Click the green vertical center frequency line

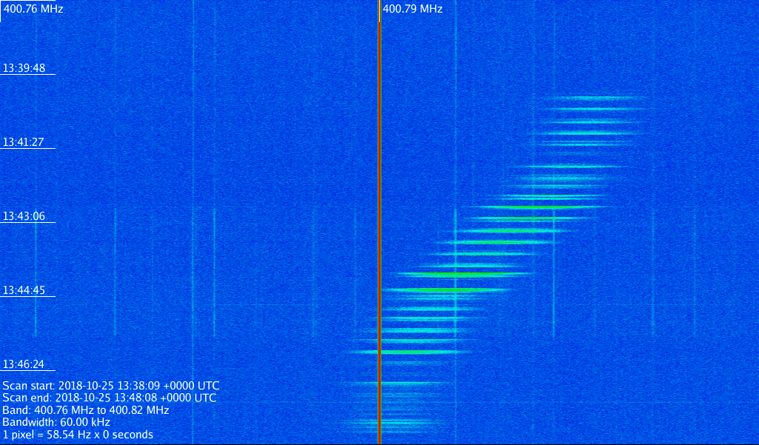pyautogui.click(x=379, y=222)
